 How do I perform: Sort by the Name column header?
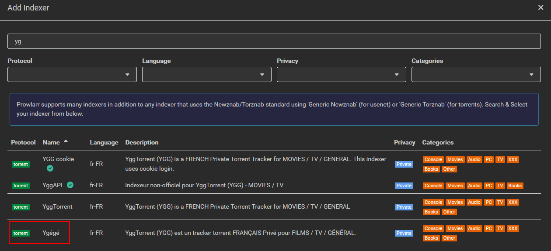click(51, 142)
